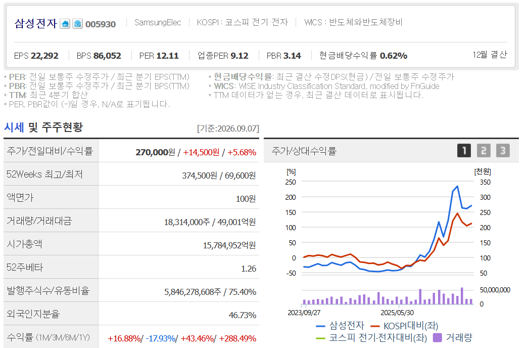528x348 pixels.
Task: Click the 주가/상대수익률 chart title
Action: (304, 151)
